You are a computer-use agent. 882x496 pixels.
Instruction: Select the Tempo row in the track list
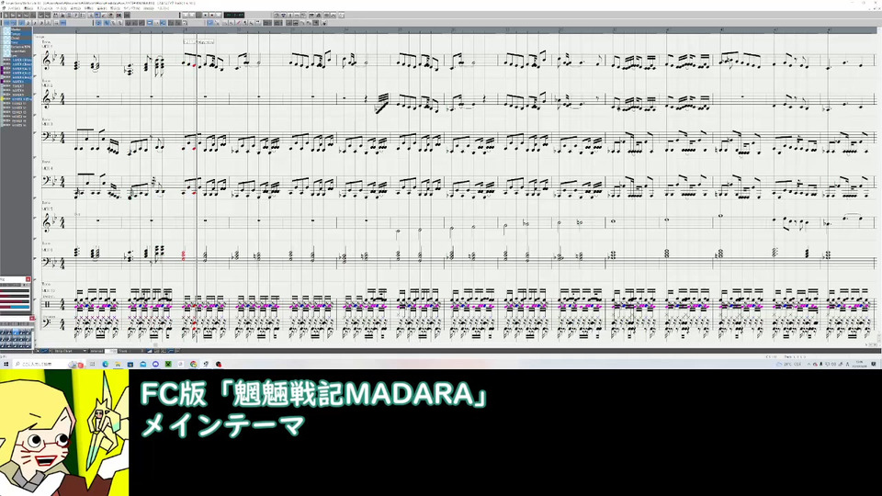pyautogui.click(x=21, y=34)
